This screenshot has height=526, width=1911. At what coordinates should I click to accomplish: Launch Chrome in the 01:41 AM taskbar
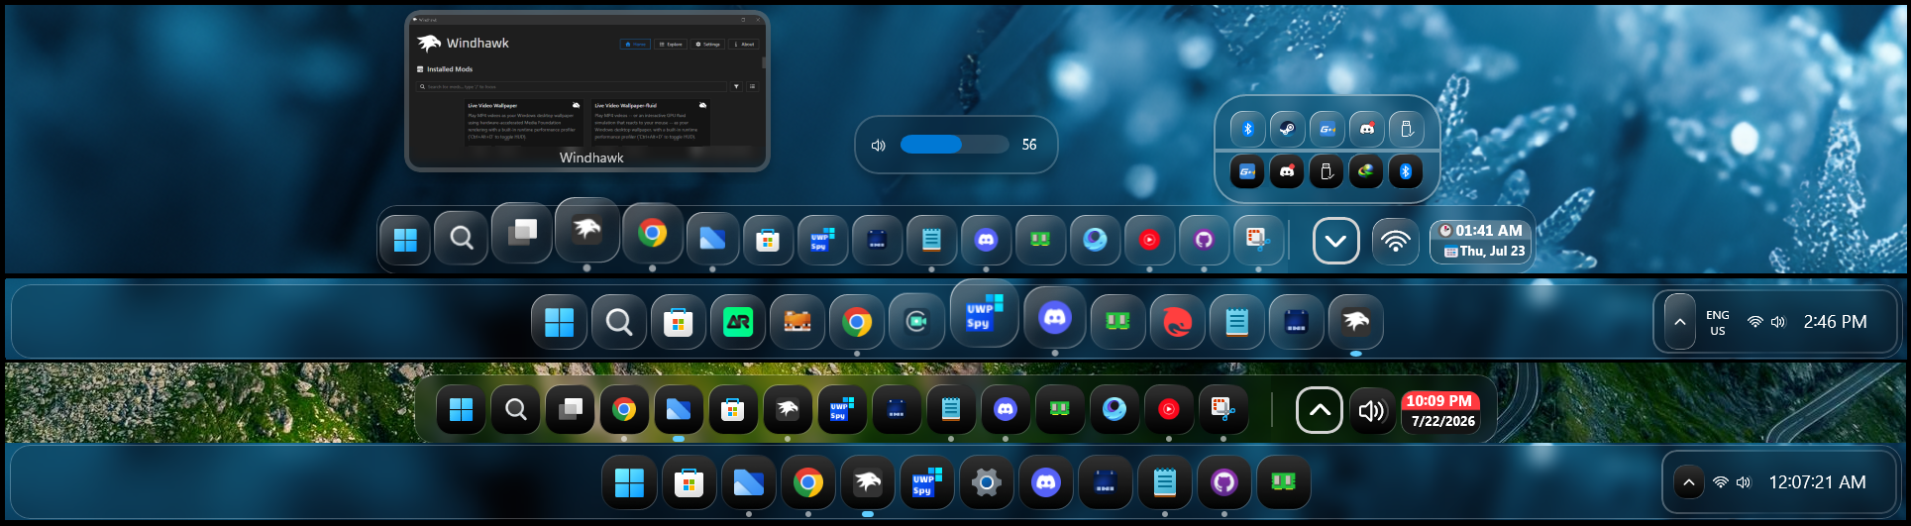[x=652, y=233]
